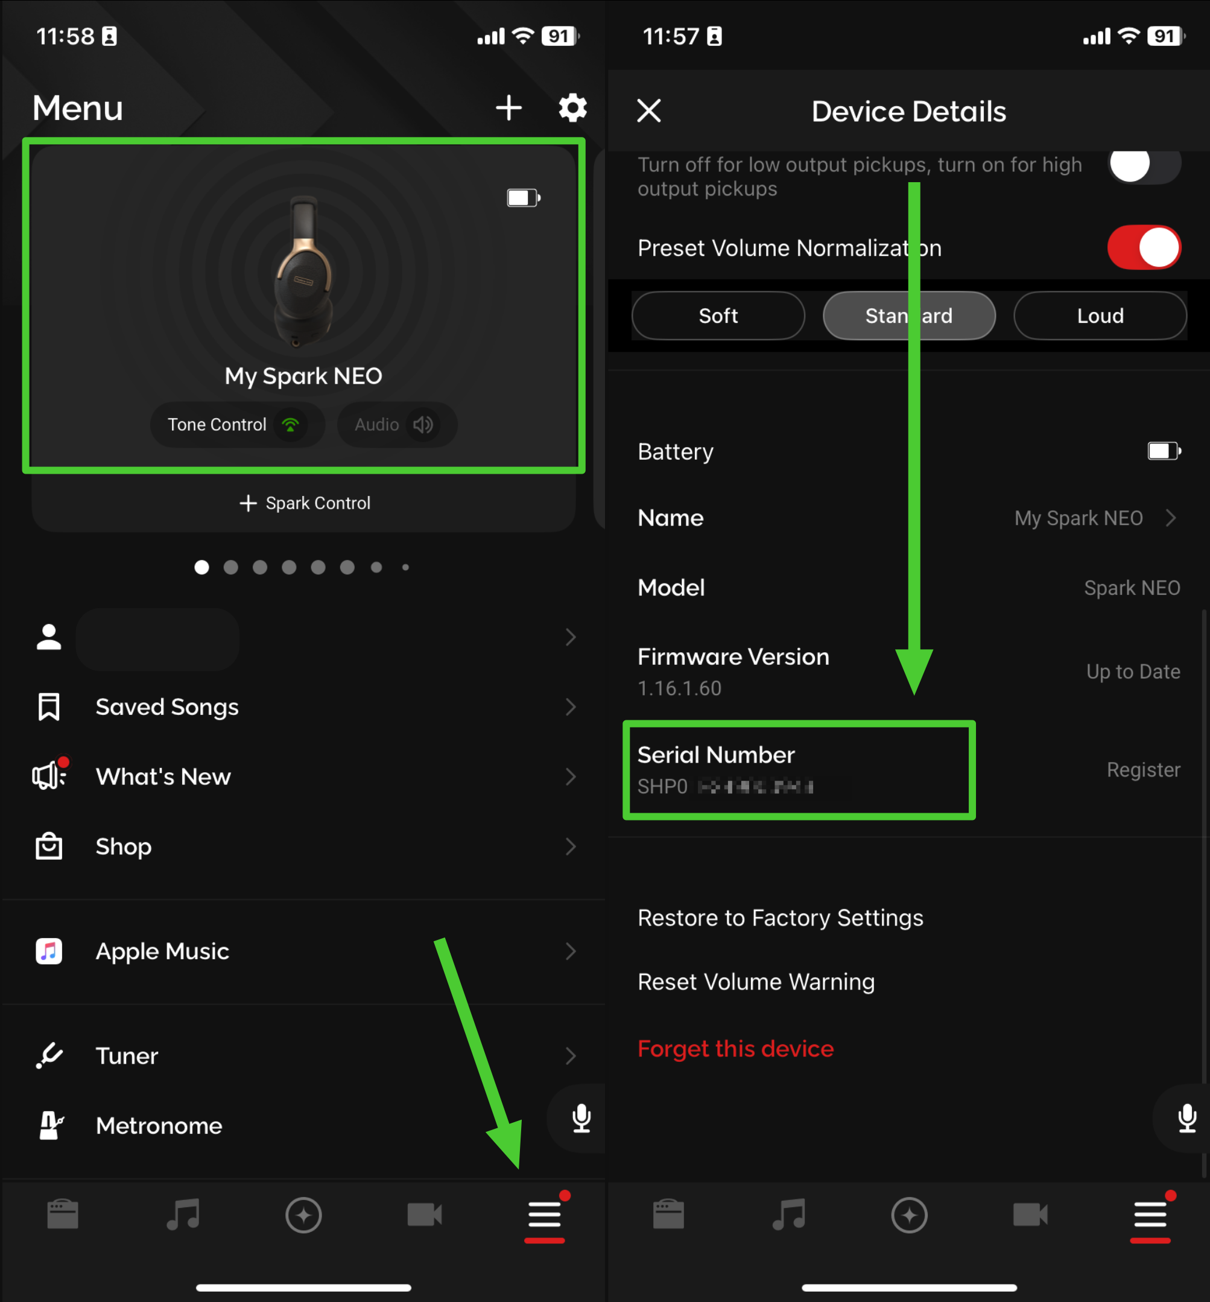Switch to video camera tab on Menu screen
1210x1302 pixels.
[x=424, y=1215]
